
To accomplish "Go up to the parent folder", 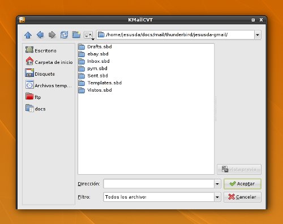I will 28,35.
